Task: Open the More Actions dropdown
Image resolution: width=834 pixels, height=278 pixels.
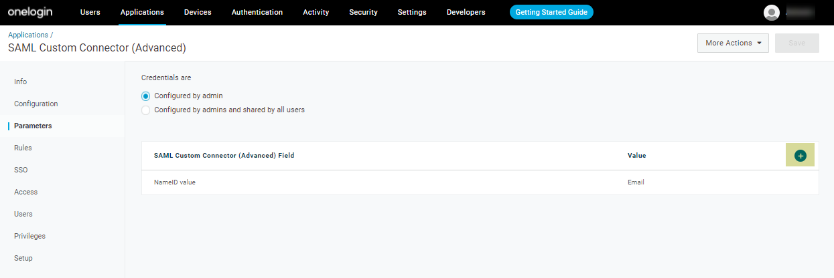Action: click(733, 43)
